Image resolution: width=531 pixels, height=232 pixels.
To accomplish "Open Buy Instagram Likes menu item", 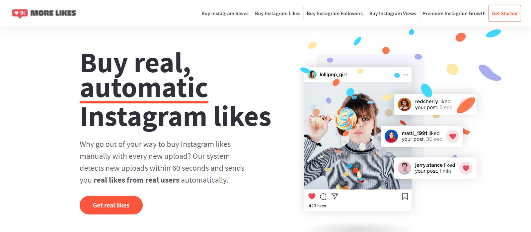I will tap(277, 14).
